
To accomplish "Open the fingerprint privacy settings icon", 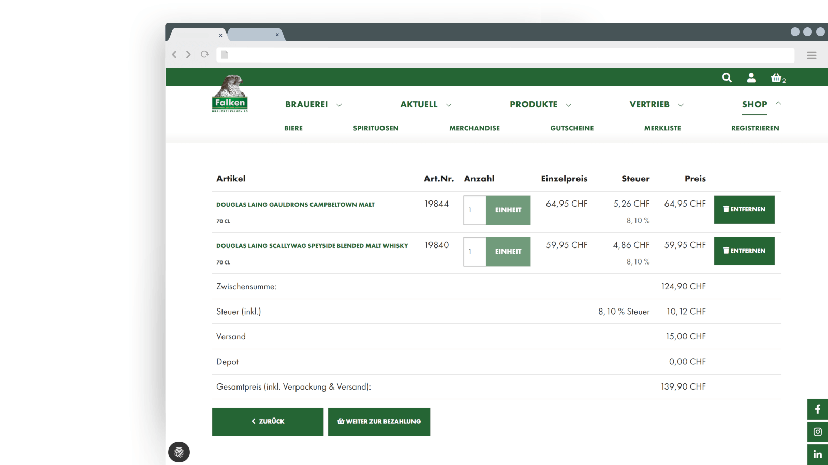I will point(179,452).
